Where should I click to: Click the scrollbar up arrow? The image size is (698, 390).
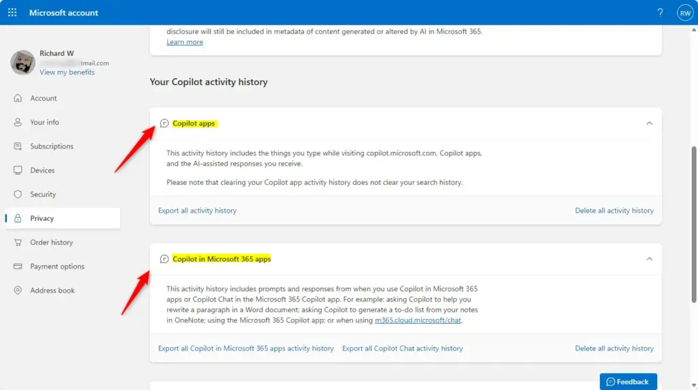pos(694,30)
